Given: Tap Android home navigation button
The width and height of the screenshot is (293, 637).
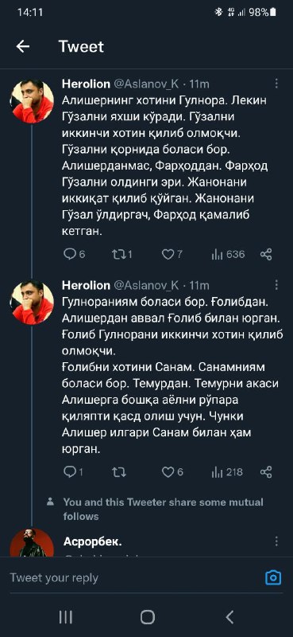Looking at the screenshot, I should coord(147,617).
